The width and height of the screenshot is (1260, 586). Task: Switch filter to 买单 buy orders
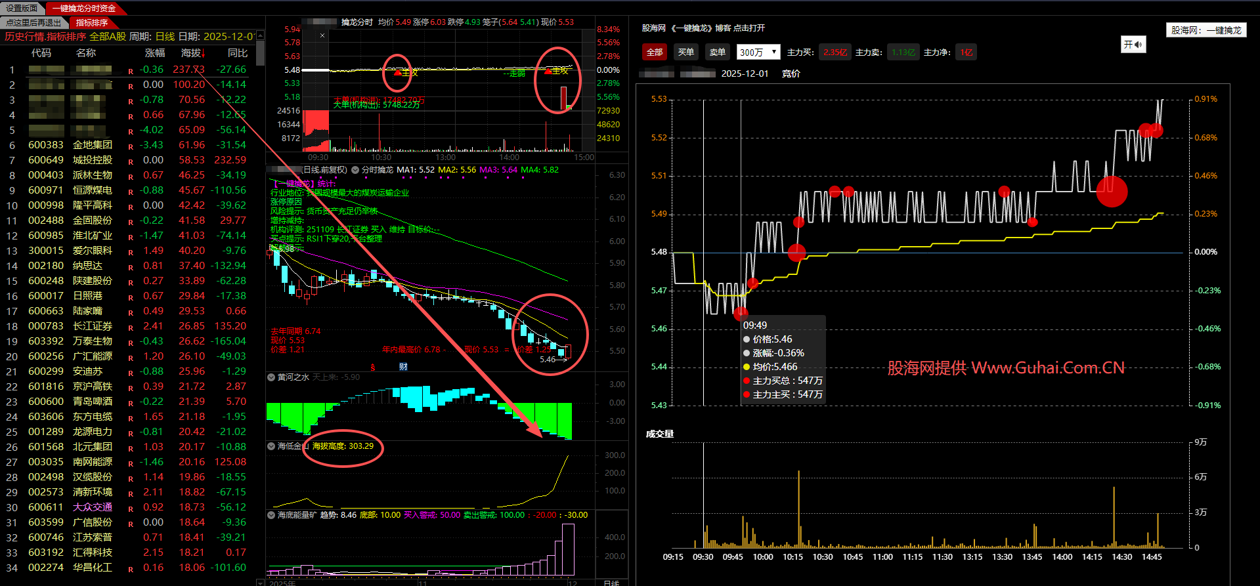click(686, 52)
